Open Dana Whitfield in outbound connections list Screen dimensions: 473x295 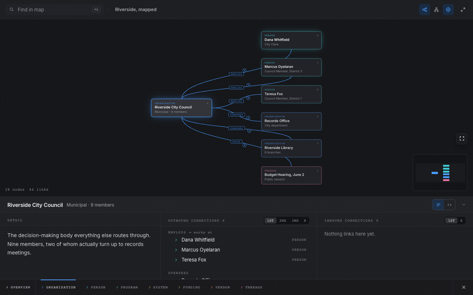pos(198,240)
